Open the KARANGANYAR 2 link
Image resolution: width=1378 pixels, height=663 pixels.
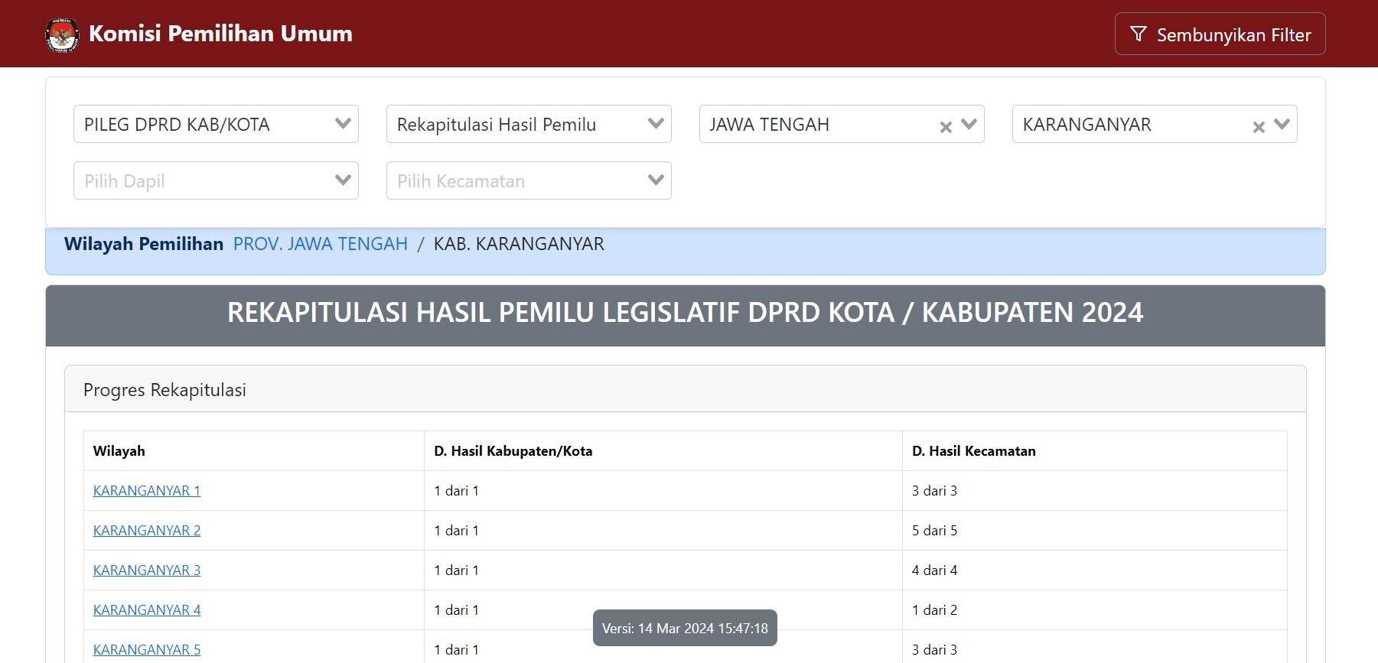[x=147, y=531]
